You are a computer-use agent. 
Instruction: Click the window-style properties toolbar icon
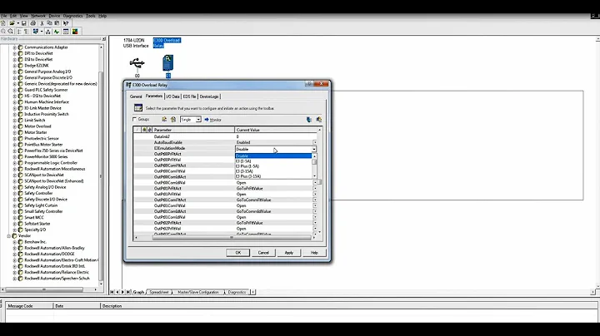pos(66,32)
